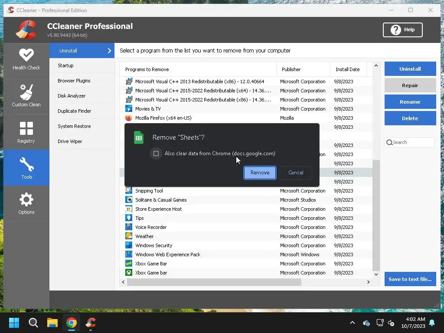Sort by Publisher column header
The width and height of the screenshot is (444, 333).
[303, 69]
